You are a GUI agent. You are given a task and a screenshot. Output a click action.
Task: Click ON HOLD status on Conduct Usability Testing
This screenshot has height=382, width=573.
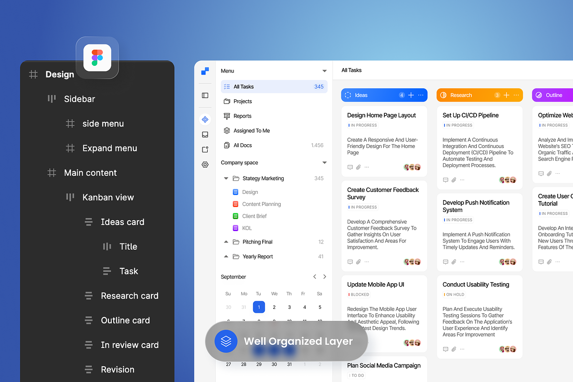point(454,295)
